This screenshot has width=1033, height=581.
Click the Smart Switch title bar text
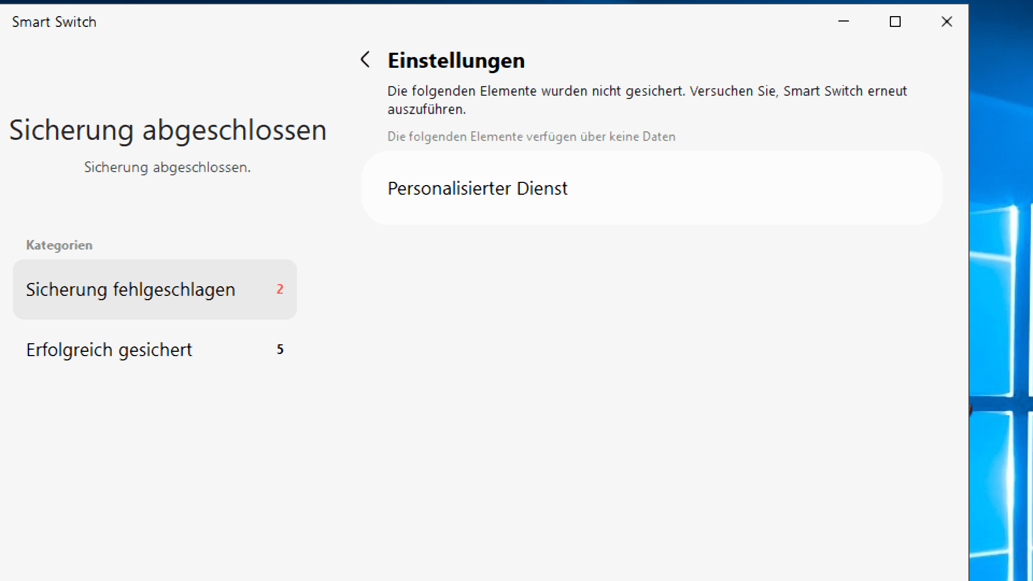pos(54,22)
